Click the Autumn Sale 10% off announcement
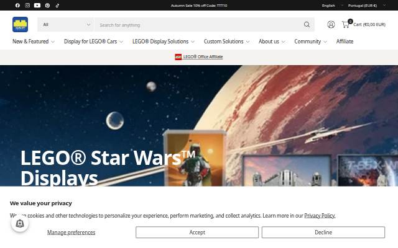Image resolution: width=398 pixels, height=248 pixels. 199,6
